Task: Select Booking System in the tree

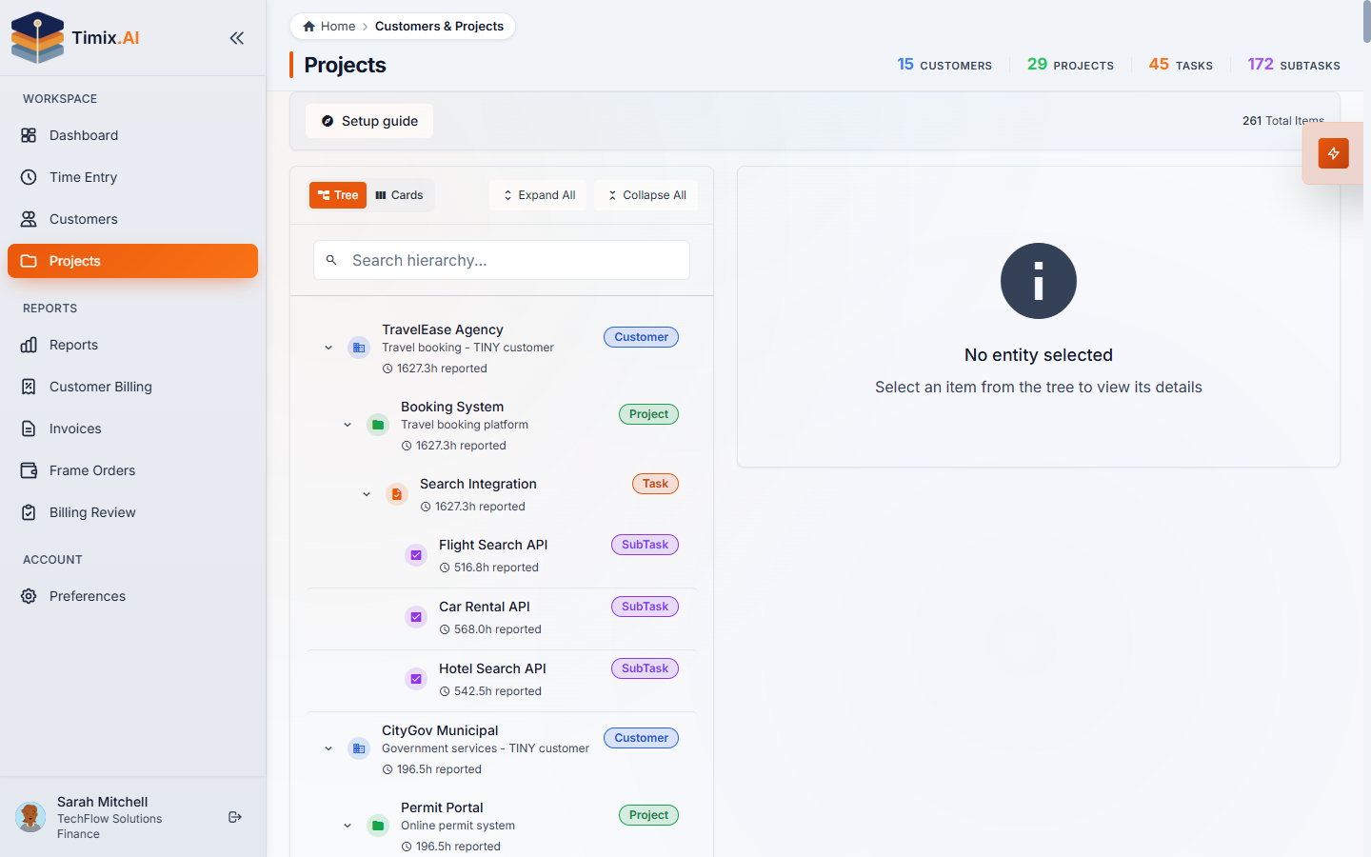Action: coord(452,407)
